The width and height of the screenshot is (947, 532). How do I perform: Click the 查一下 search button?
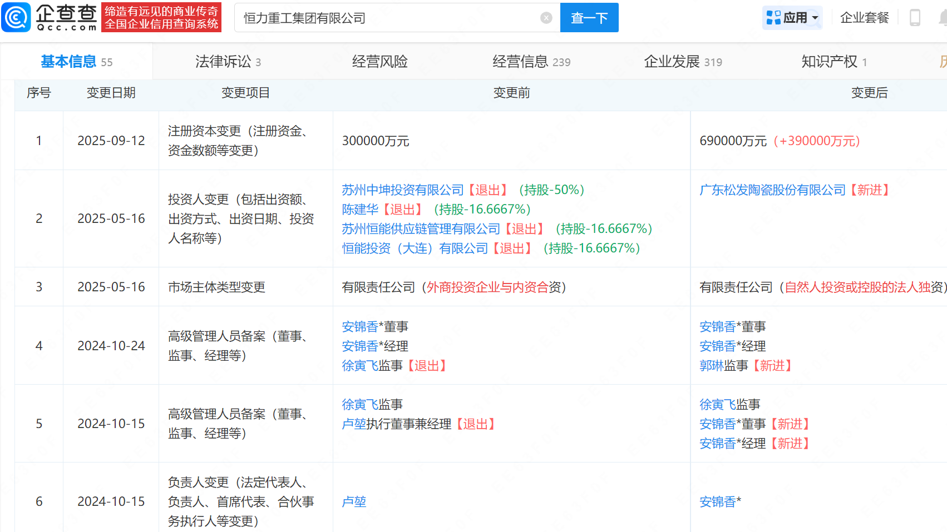(589, 18)
